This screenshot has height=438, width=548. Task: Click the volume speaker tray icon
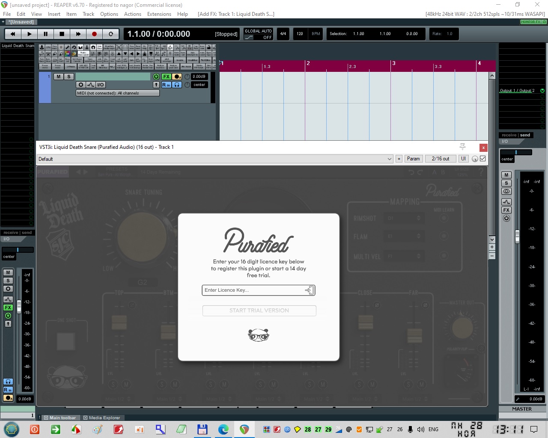click(x=421, y=429)
